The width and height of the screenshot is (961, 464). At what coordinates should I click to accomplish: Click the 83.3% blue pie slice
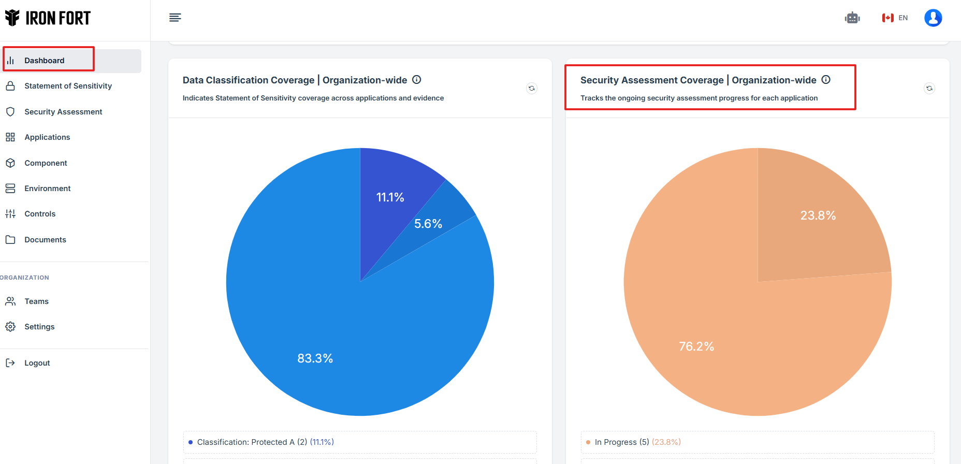(315, 337)
